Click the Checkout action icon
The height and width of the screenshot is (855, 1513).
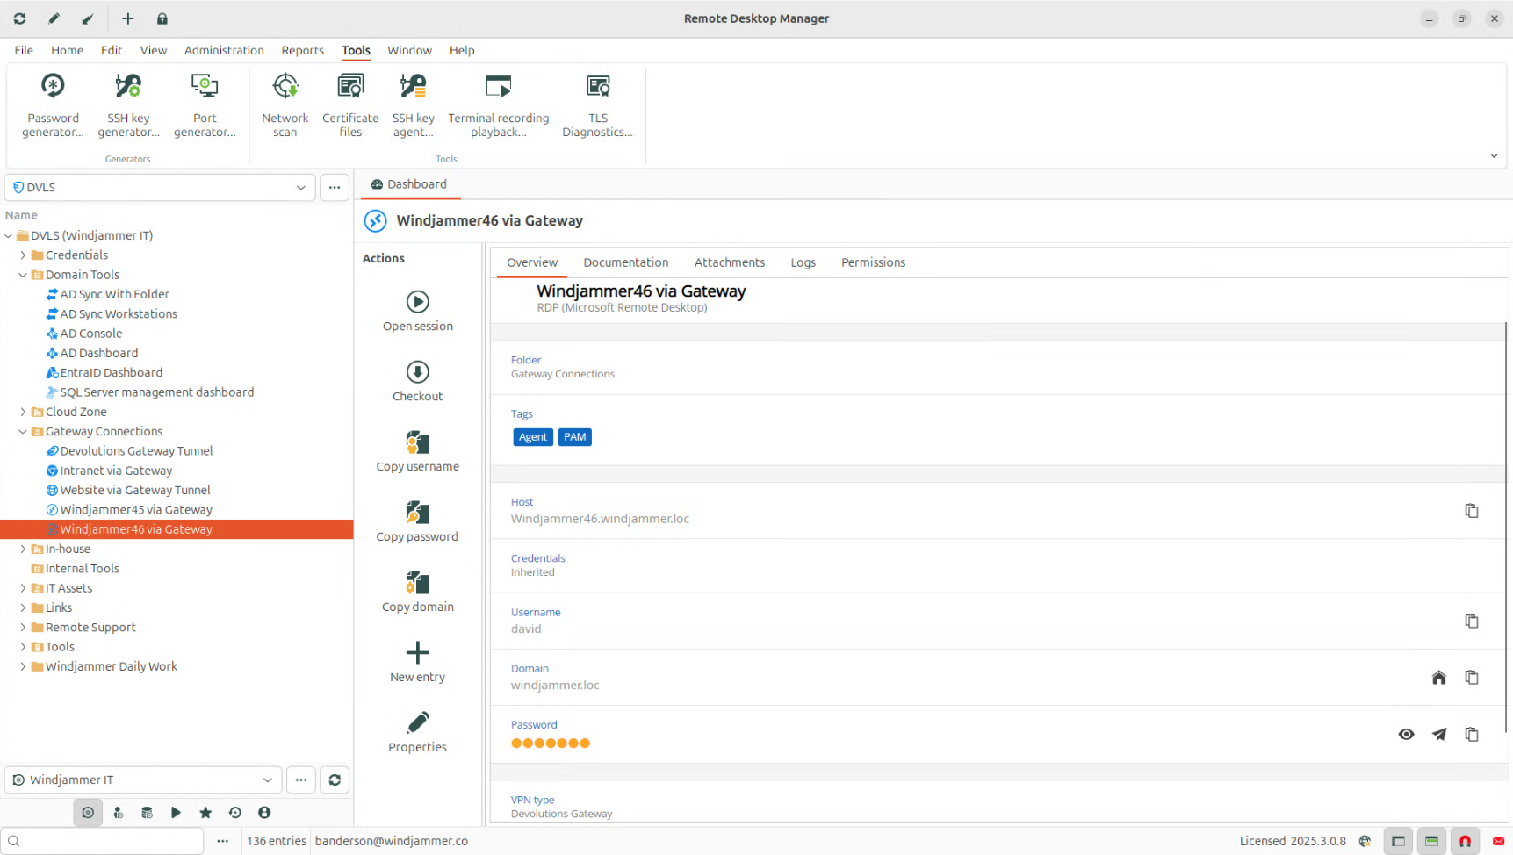(417, 372)
